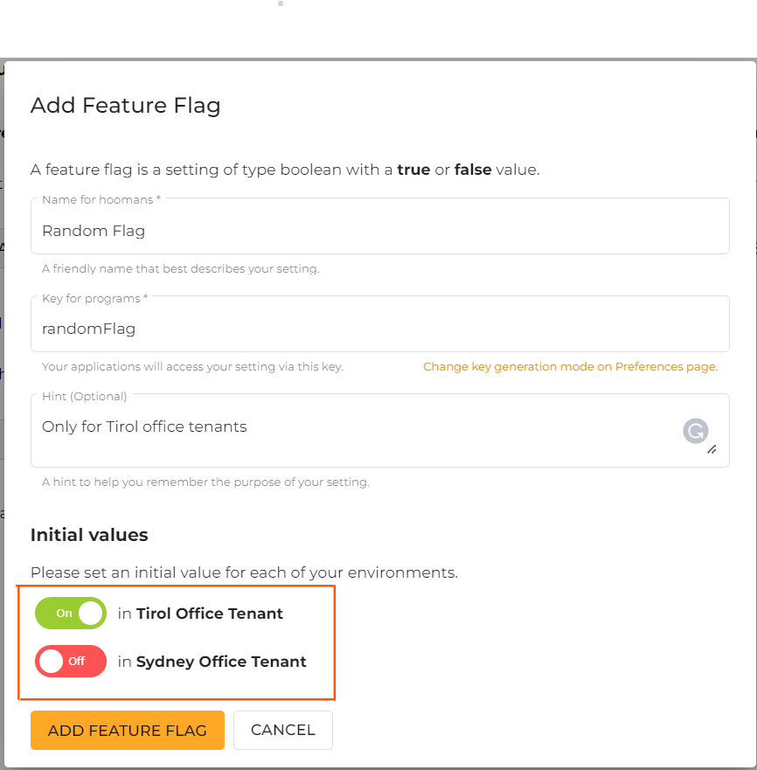This screenshot has width=757, height=770.
Task: Click the 'Add Feature Flag' dialog title
Action: pyautogui.click(x=125, y=105)
